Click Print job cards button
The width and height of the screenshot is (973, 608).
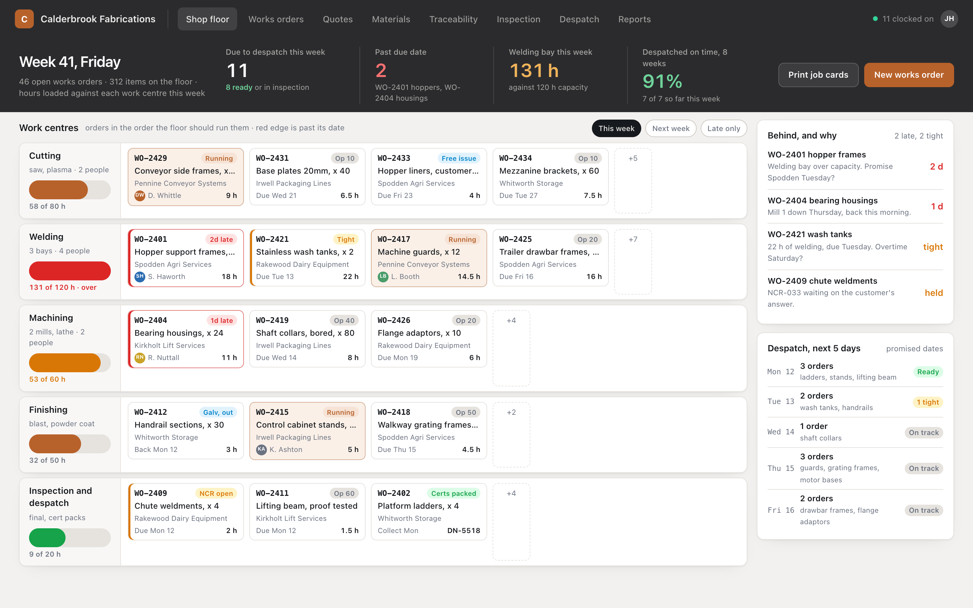818,75
